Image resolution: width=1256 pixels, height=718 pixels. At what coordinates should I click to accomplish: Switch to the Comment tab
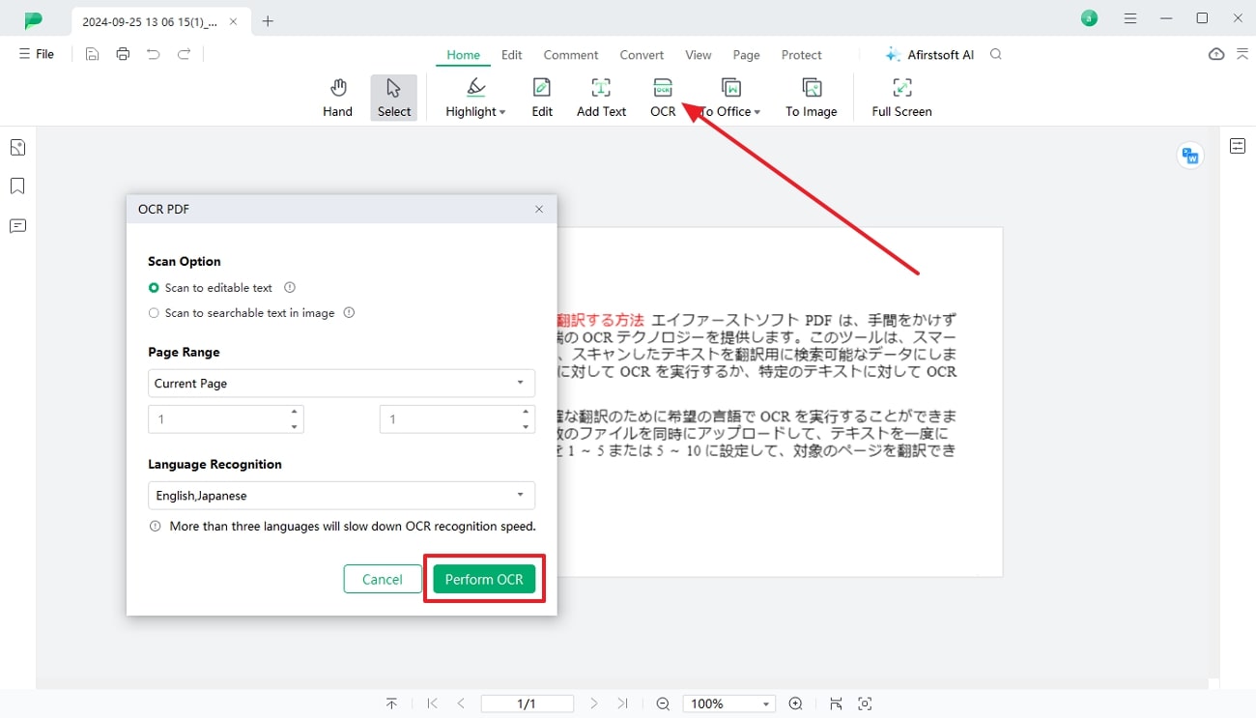pyautogui.click(x=571, y=55)
